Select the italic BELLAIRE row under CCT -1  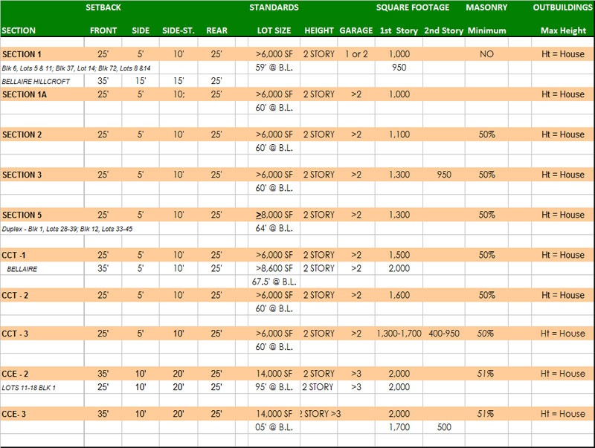(x=22, y=269)
